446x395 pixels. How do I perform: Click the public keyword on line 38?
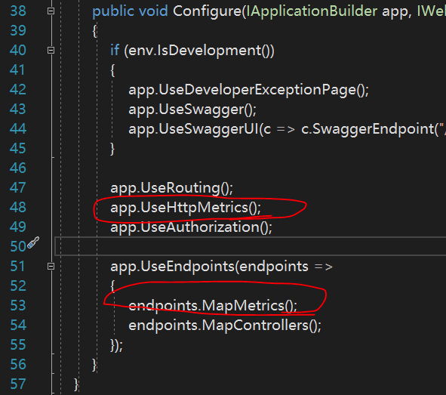point(113,11)
